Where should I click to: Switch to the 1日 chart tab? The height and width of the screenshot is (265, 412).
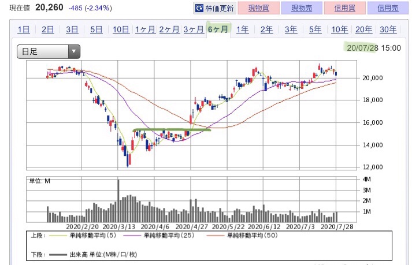tap(24, 29)
